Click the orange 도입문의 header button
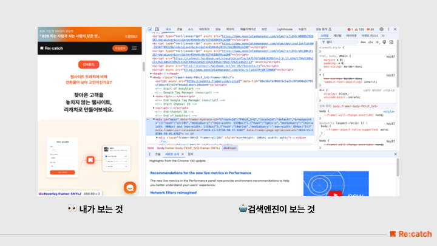 [x=120, y=48]
